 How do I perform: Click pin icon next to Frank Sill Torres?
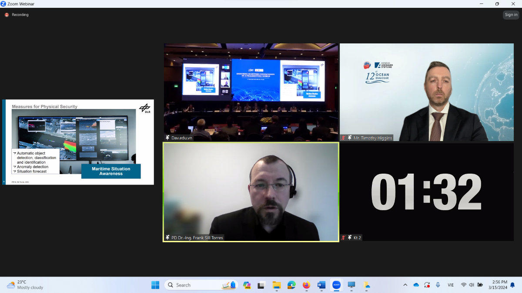coord(168,237)
